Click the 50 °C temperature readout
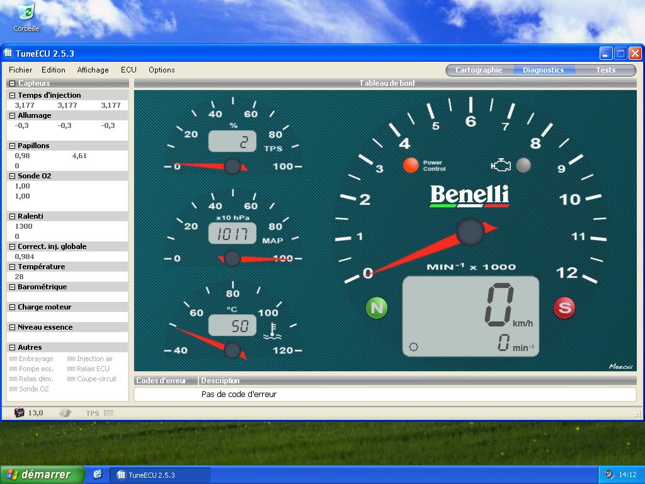Image resolution: width=645 pixels, height=484 pixels. coord(232,326)
